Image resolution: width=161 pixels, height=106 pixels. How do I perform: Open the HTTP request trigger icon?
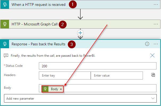click(x=5, y=5)
